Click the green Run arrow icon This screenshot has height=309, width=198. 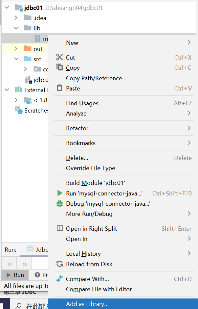(x=59, y=193)
